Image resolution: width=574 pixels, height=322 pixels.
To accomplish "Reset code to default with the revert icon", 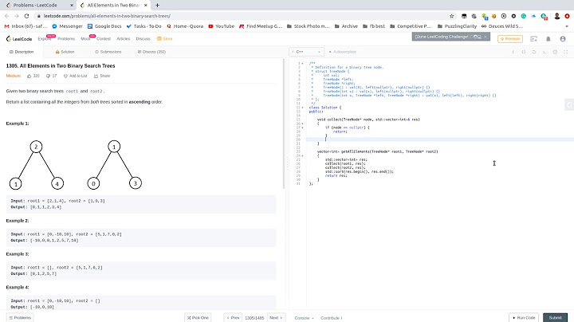I will tap(533, 52).
